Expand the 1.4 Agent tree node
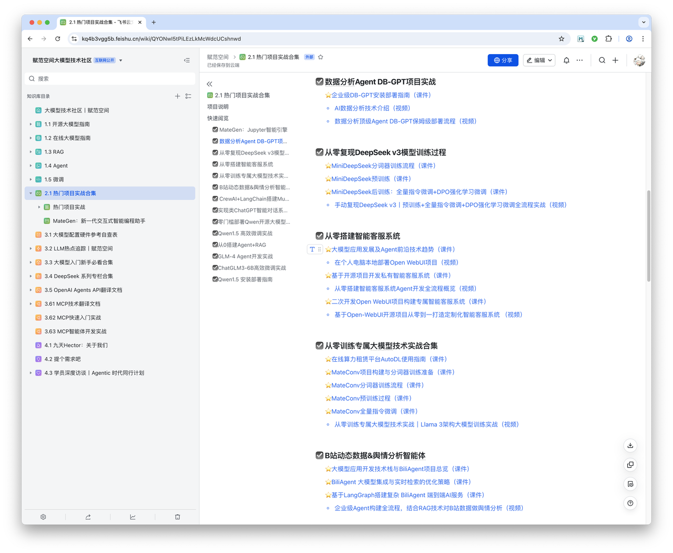The height and width of the screenshot is (553, 673). (x=30, y=166)
